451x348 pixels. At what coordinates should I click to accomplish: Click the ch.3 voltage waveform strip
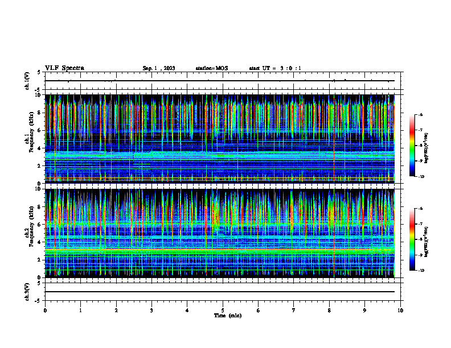223,292
